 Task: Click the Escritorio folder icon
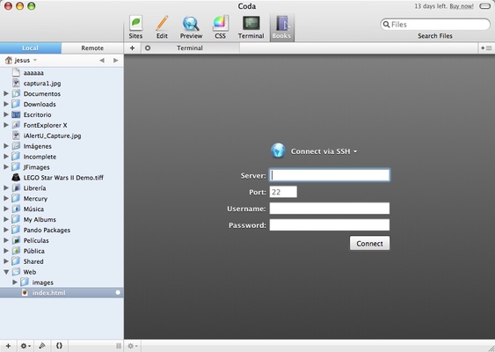[16, 114]
